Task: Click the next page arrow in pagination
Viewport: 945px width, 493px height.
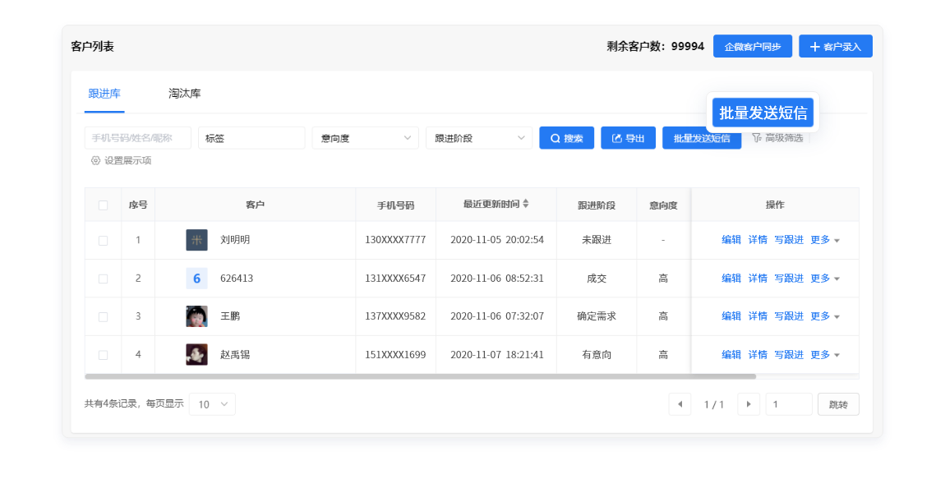Action: pyautogui.click(x=749, y=403)
